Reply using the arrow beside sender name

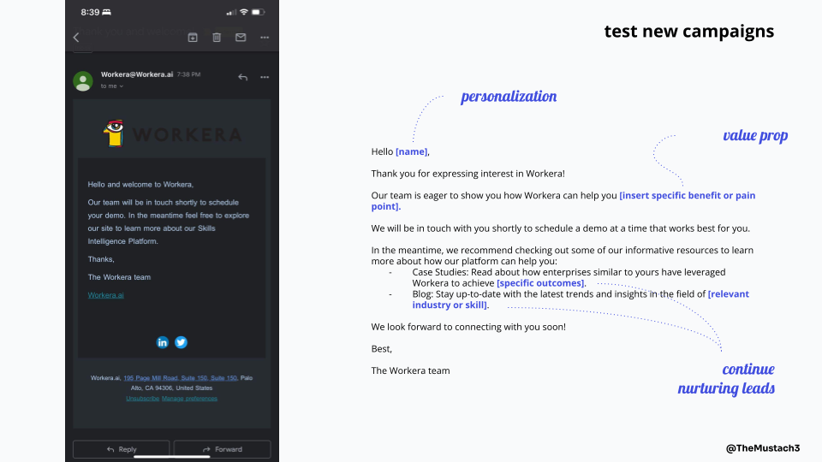242,77
